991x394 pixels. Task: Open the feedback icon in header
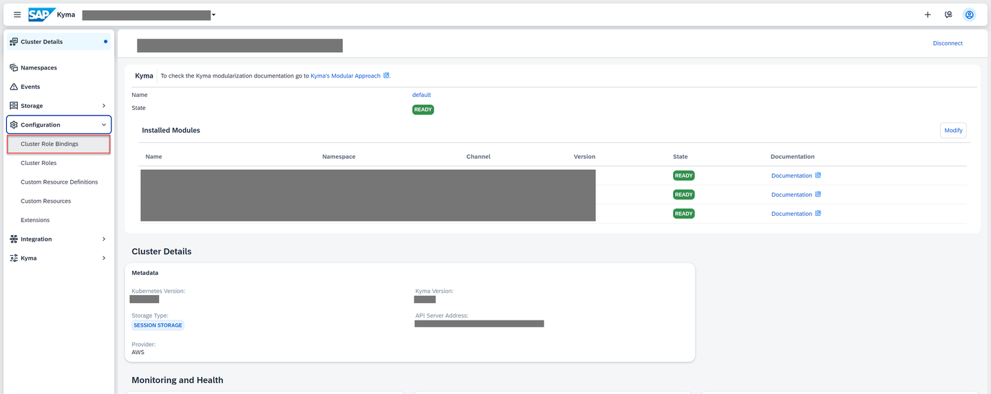click(x=948, y=14)
